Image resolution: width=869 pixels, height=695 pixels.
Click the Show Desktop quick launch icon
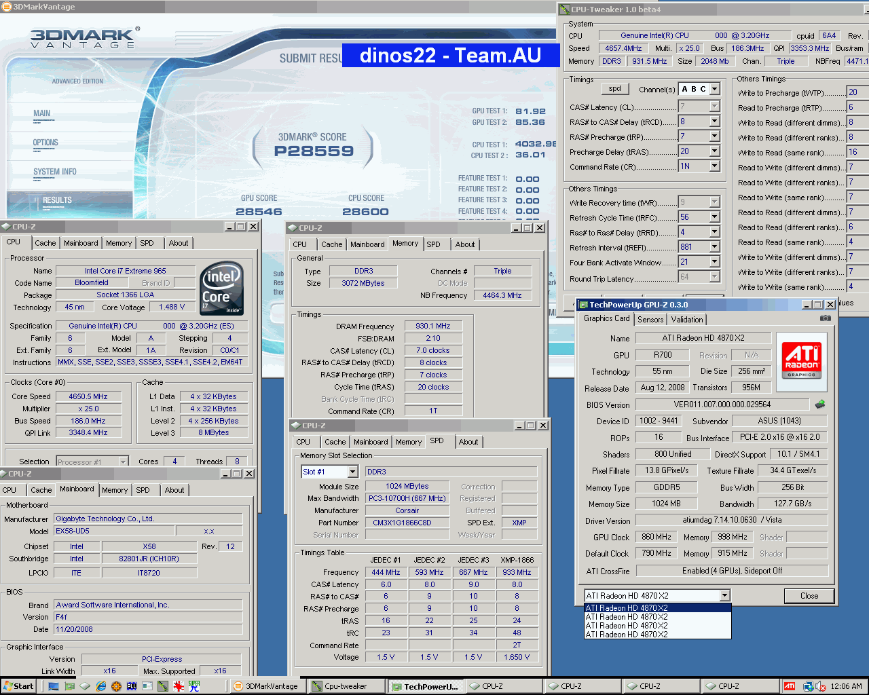(x=54, y=686)
